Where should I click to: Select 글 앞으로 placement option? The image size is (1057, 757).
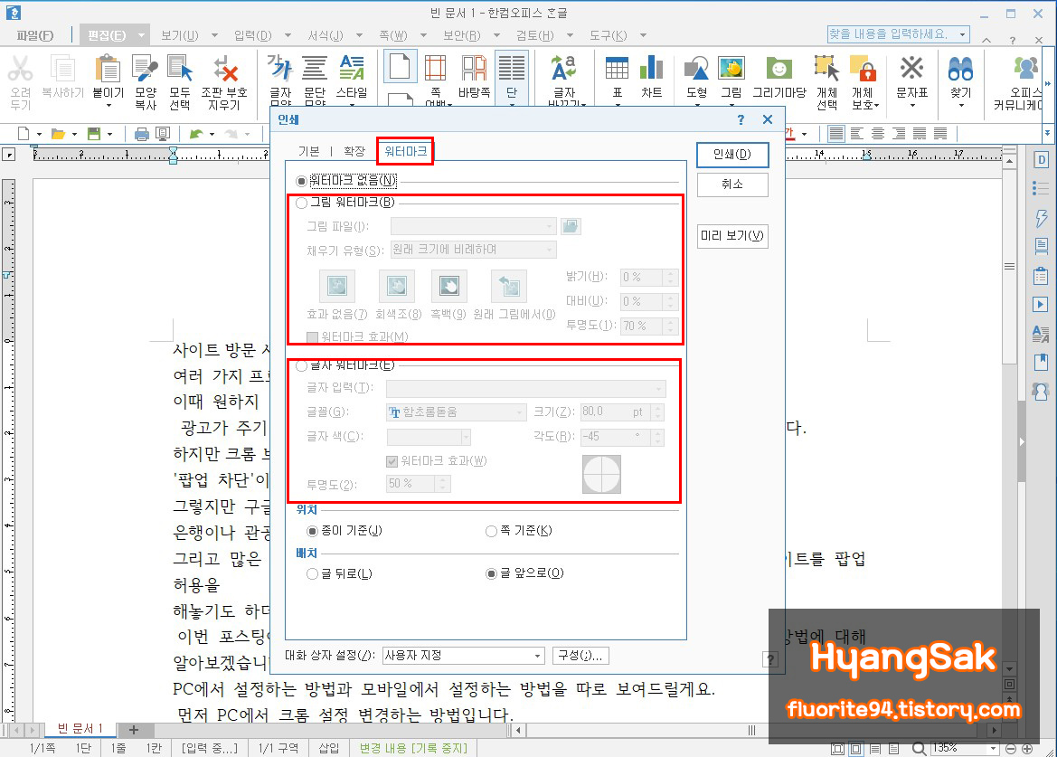[491, 573]
